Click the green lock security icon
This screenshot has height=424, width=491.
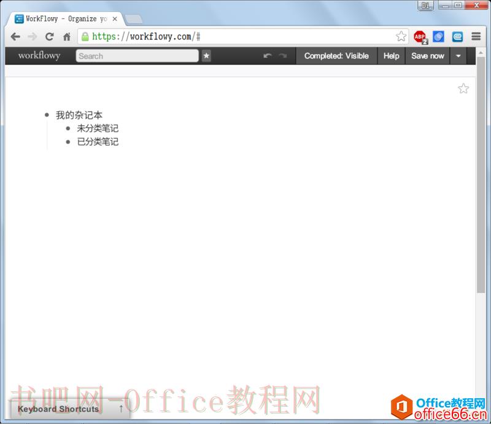[85, 37]
